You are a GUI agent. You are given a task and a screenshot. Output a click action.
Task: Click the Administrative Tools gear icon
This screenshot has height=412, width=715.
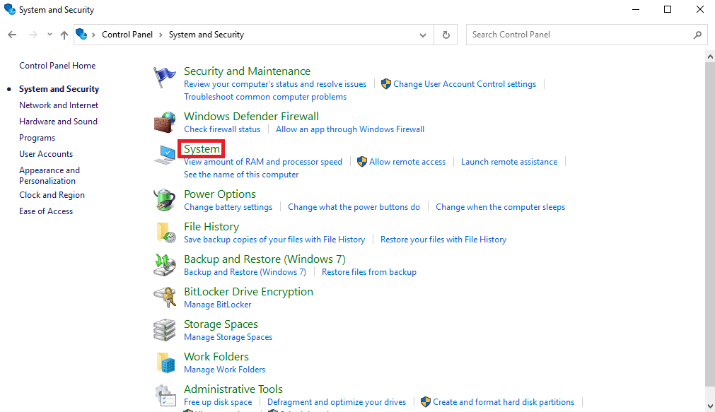pos(165,395)
